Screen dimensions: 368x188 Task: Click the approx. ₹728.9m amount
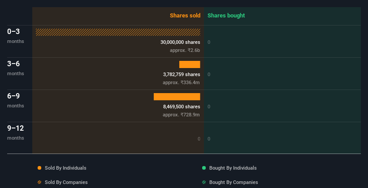coord(181,115)
